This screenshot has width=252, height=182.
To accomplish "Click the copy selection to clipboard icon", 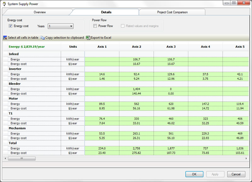I will tap(42, 38).
